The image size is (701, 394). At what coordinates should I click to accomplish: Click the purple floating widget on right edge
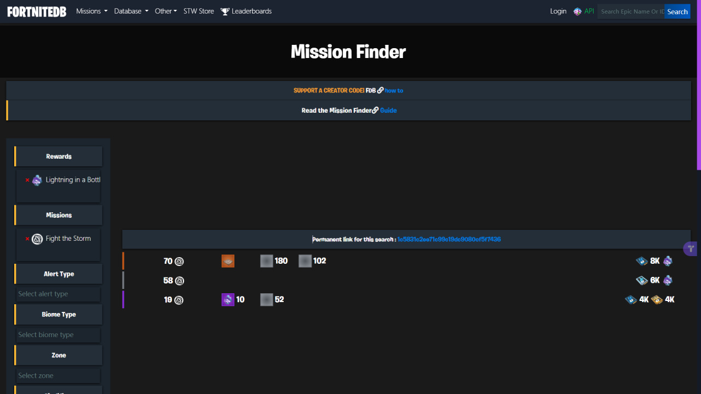point(689,248)
